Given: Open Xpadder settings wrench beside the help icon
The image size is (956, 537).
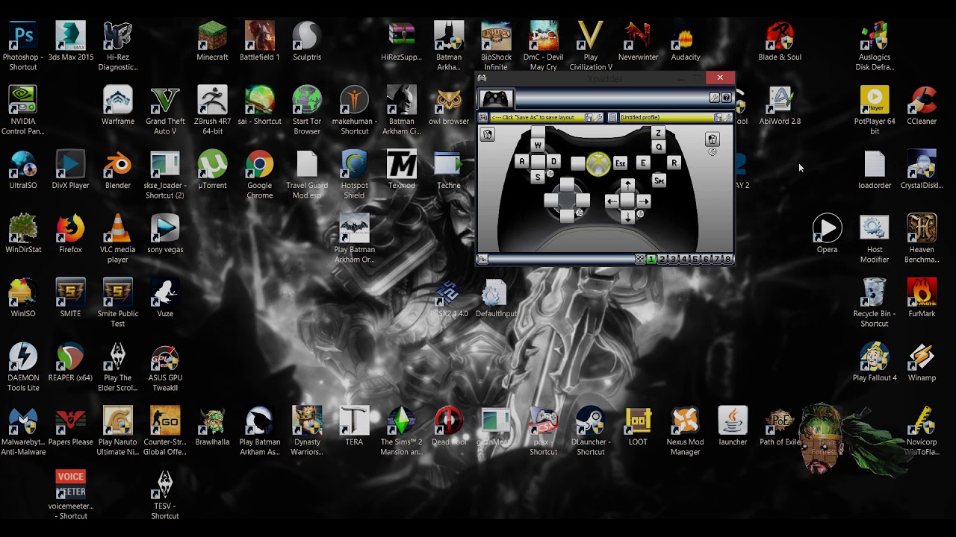Looking at the screenshot, I should tap(714, 97).
